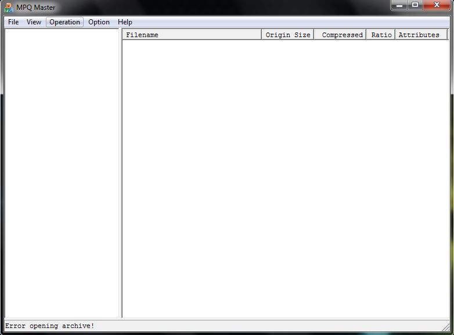This screenshot has height=335, width=454.
Task: Sort list by Origin Size column
Action: click(287, 35)
